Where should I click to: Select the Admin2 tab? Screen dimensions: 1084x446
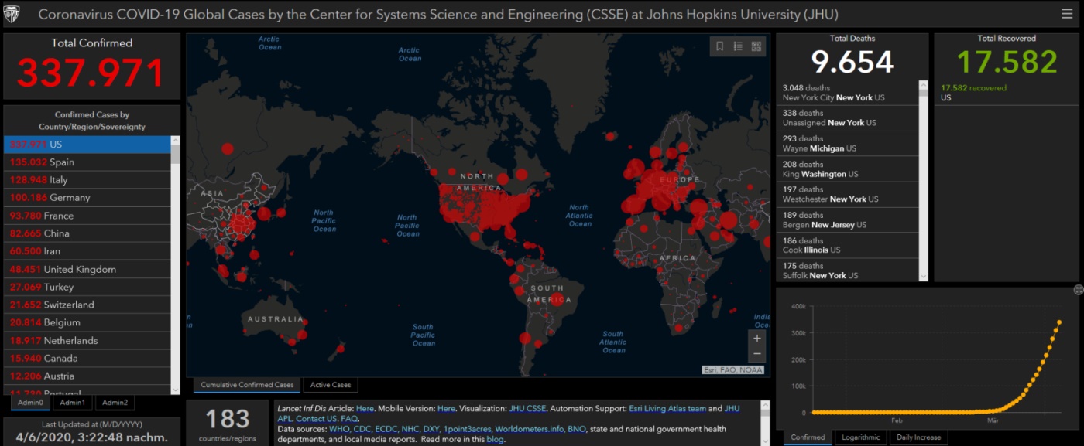tap(115, 403)
